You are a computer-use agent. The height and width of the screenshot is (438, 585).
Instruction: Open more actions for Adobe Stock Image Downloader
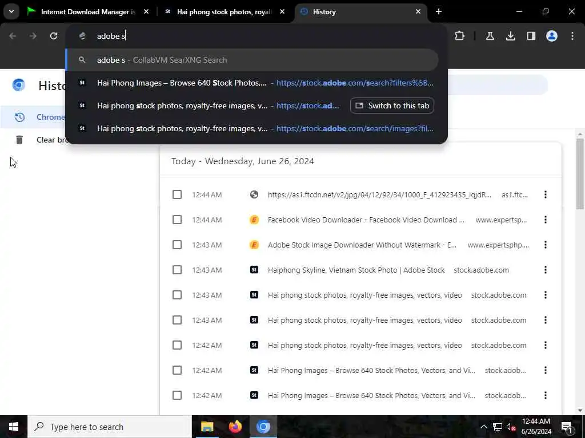click(x=546, y=245)
